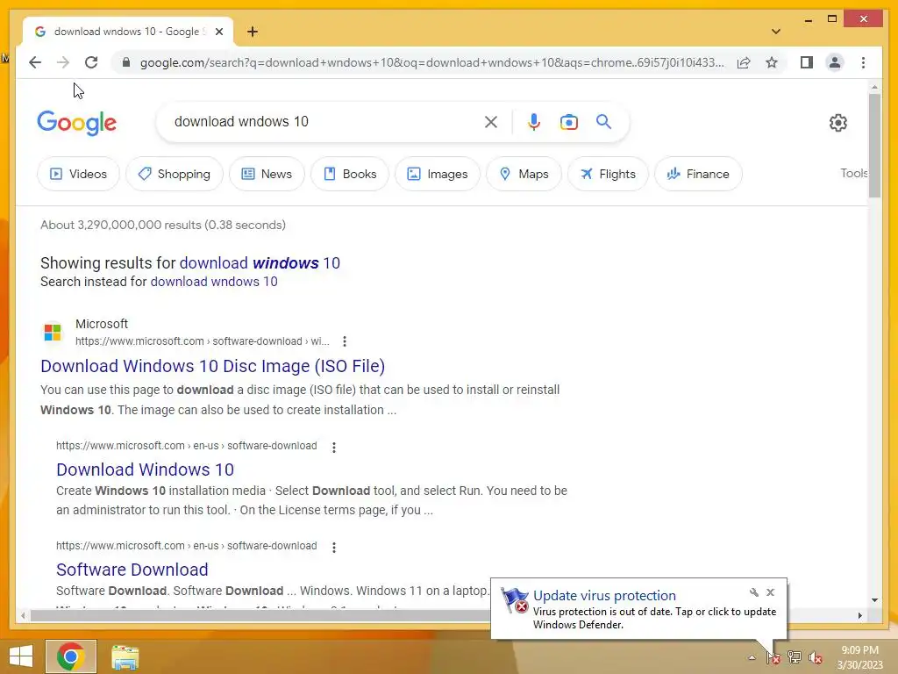Submit search with magnifier icon
This screenshot has width=898, height=674.
(x=603, y=121)
